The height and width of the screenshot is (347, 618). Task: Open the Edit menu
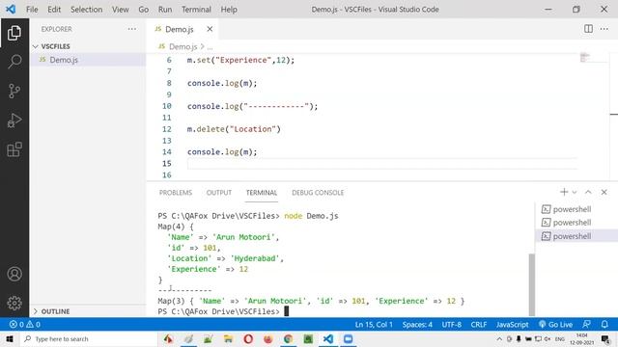point(54,10)
